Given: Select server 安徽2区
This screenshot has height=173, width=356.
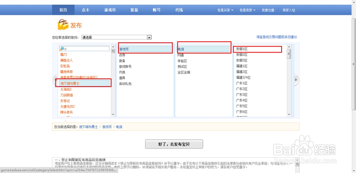Looking at the screenshot, I should 242,55.
